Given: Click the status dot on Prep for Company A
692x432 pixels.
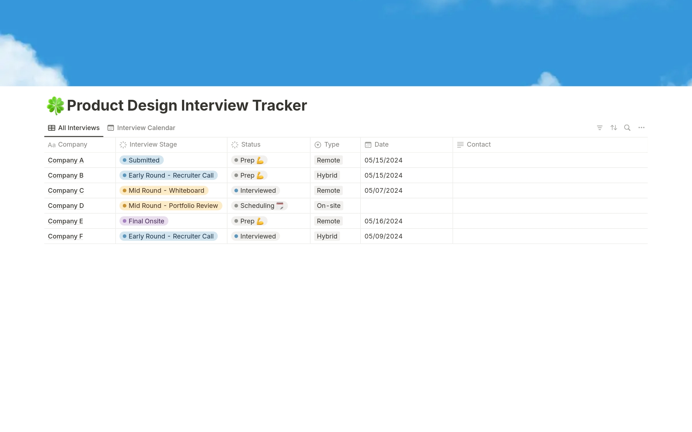Looking at the screenshot, I should pyautogui.click(x=236, y=160).
